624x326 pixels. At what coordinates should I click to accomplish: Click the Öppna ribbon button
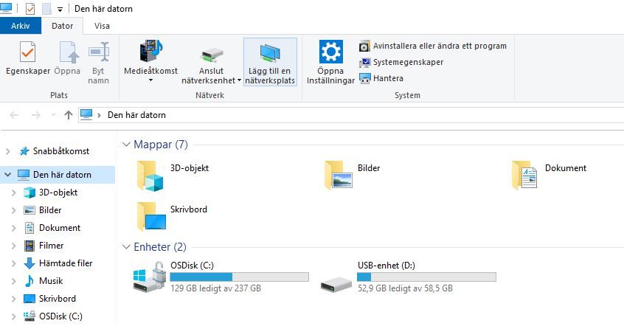pyautogui.click(x=67, y=58)
